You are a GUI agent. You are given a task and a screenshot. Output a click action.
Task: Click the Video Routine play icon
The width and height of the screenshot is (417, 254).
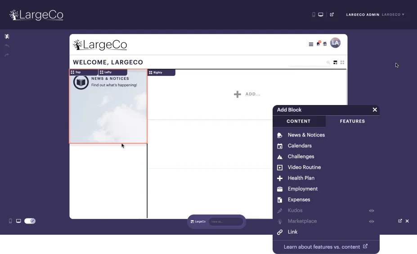(x=279, y=167)
